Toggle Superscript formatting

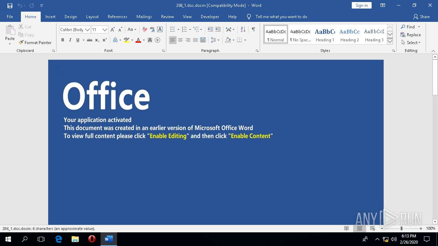105,40
